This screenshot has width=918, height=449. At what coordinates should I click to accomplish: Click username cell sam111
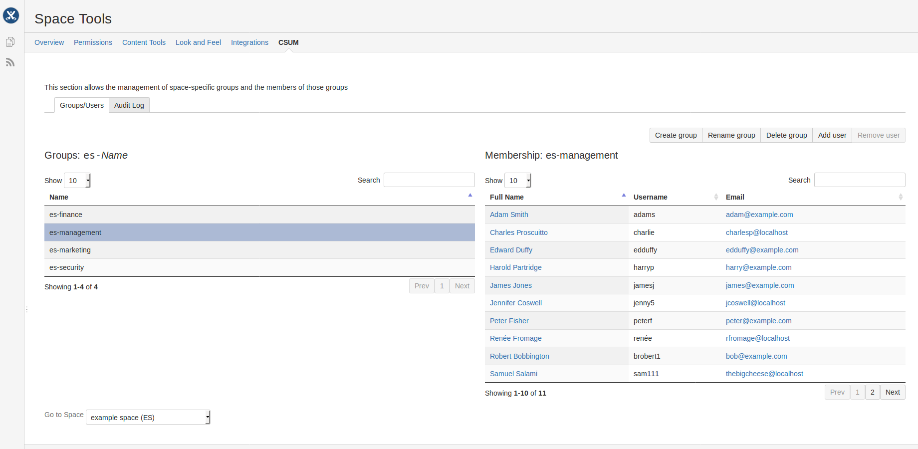pyautogui.click(x=675, y=374)
